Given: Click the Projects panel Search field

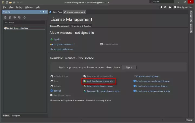Looking at the screenshot, I should 24,23.
